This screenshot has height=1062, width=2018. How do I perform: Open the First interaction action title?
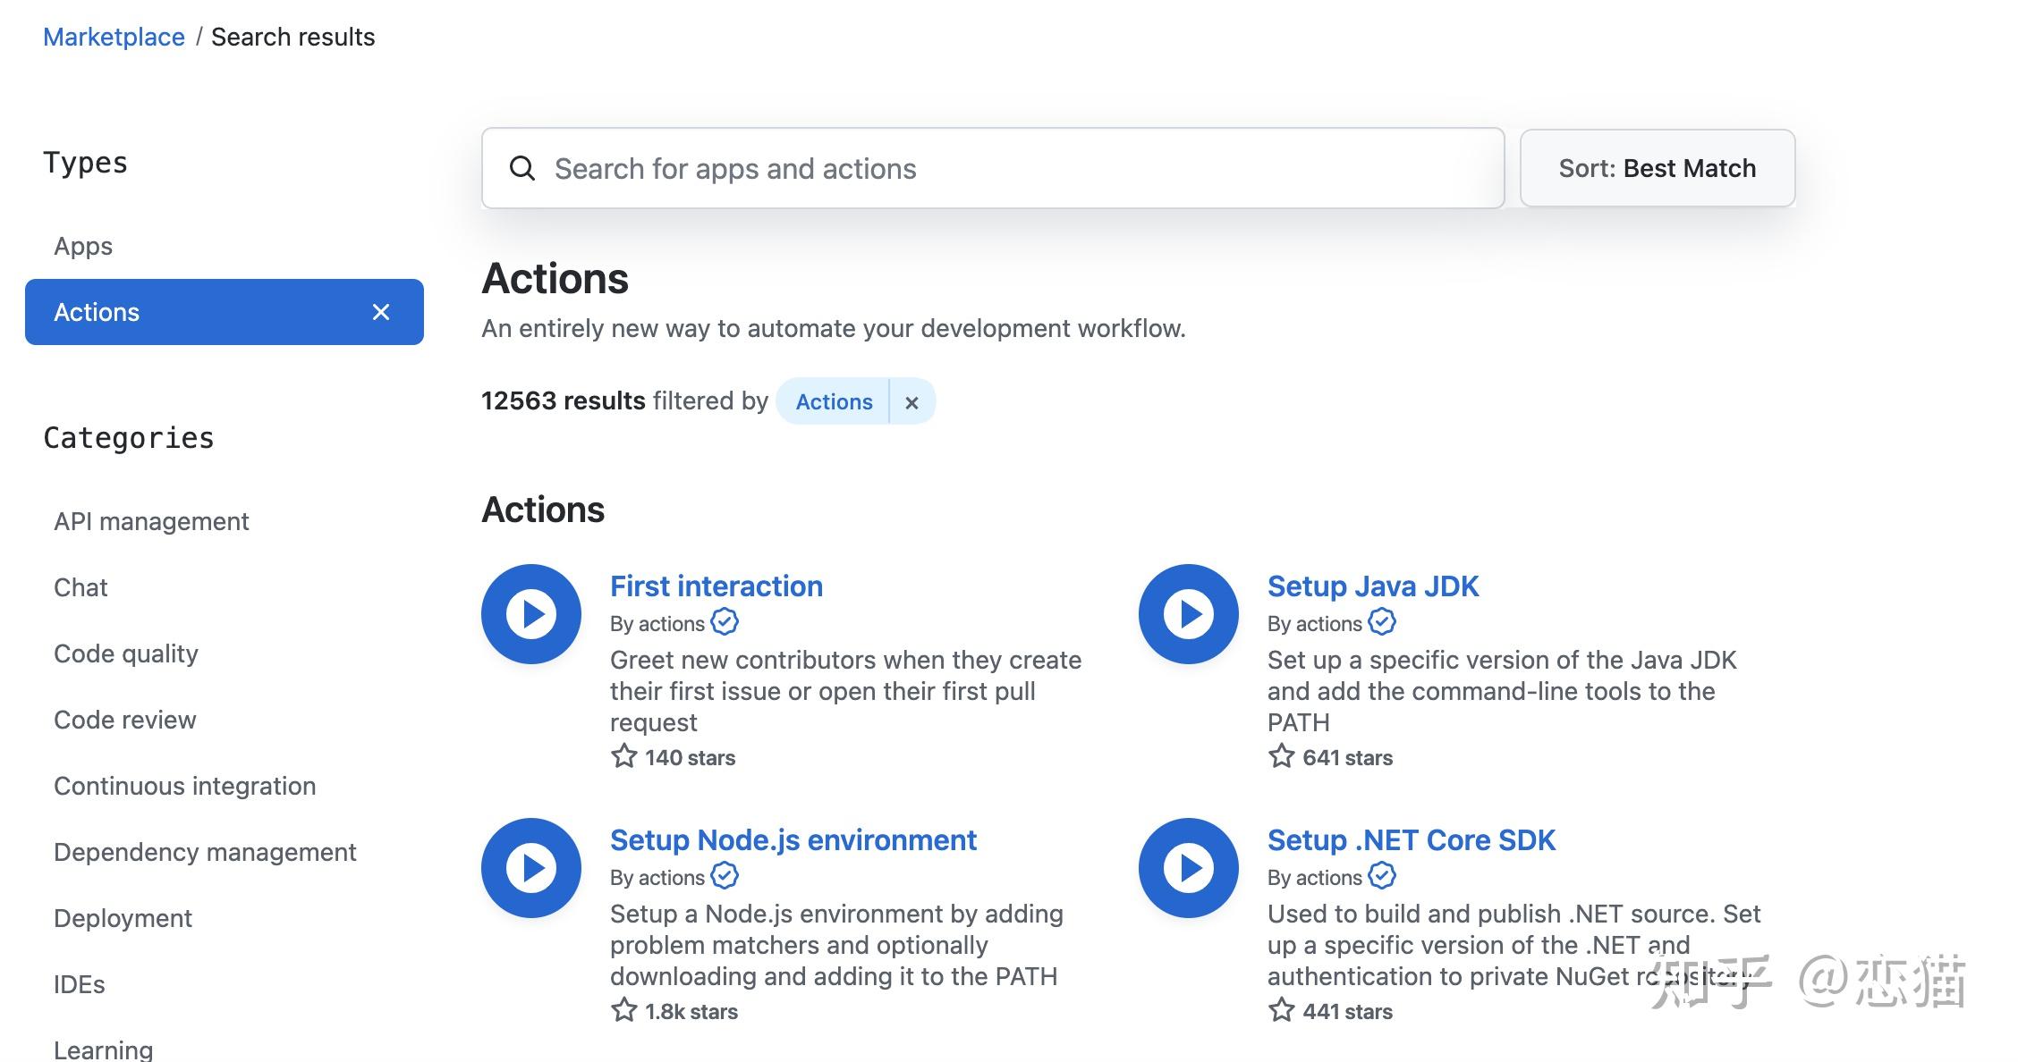[x=716, y=586]
